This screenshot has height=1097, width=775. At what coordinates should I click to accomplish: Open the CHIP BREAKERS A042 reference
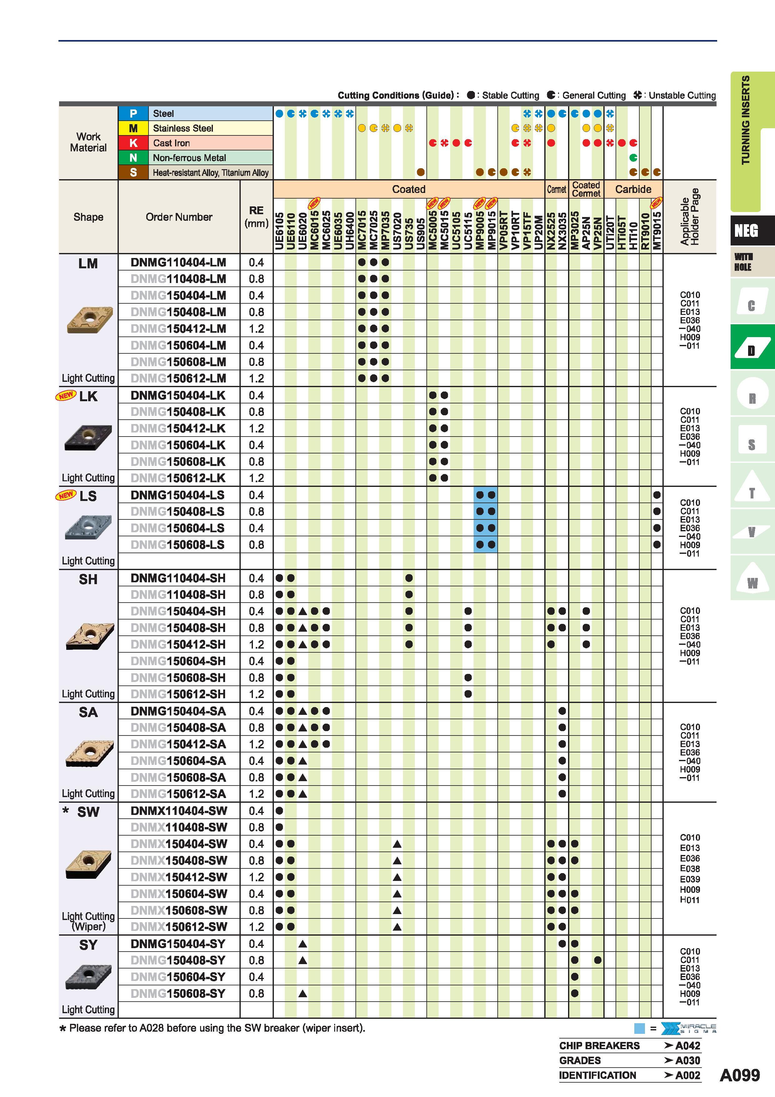(630, 1046)
